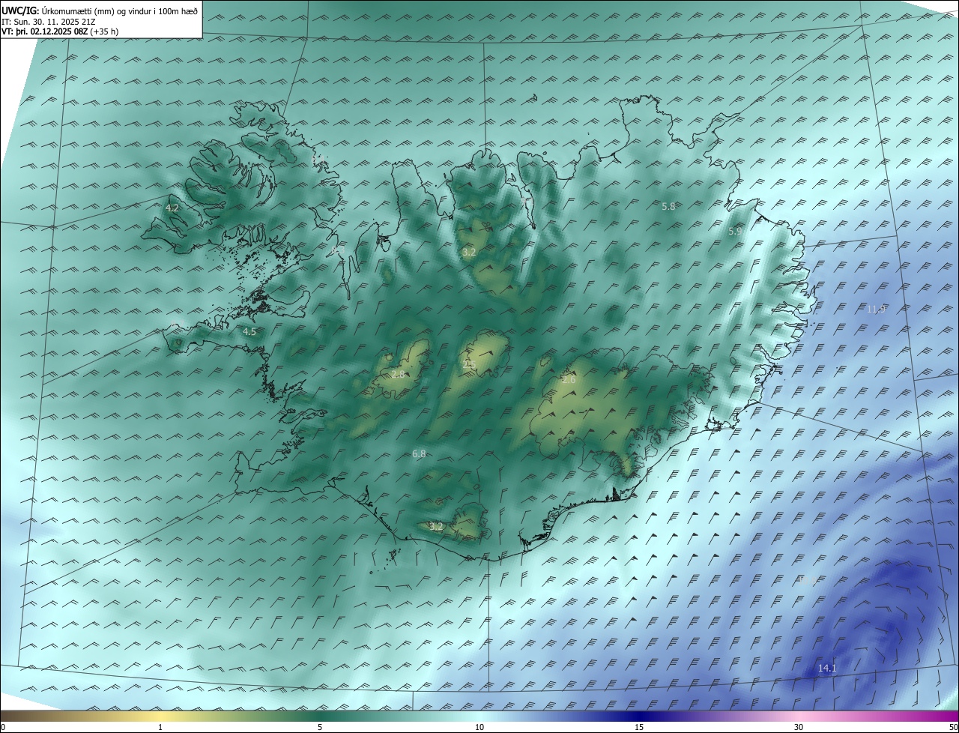959x733 pixels.
Task: Click the colorbar label "10"
Action: pos(479,727)
